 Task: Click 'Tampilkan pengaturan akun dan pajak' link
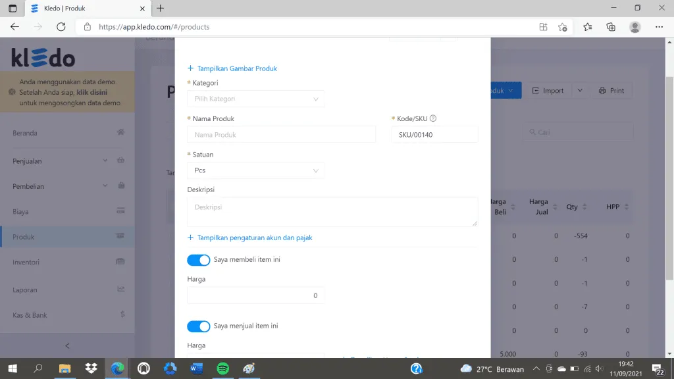(254, 238)
